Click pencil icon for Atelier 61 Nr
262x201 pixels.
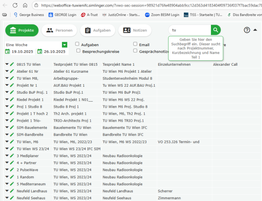(12, 71)
